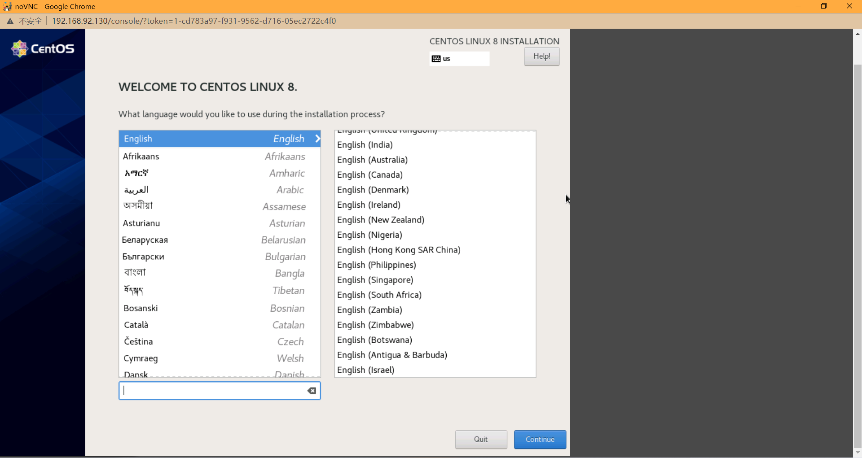Choose English (Nigeria) locale
The height and width of the screenshot is (458, 862).
[x=435, y=235]
